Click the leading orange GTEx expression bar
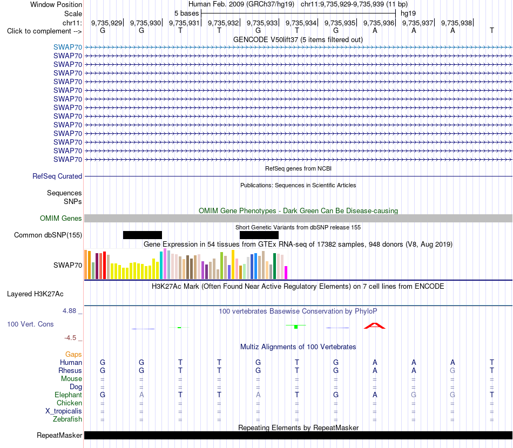 86,265
